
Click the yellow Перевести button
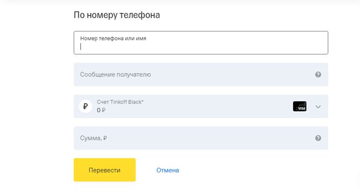click(x=104, y=170)
